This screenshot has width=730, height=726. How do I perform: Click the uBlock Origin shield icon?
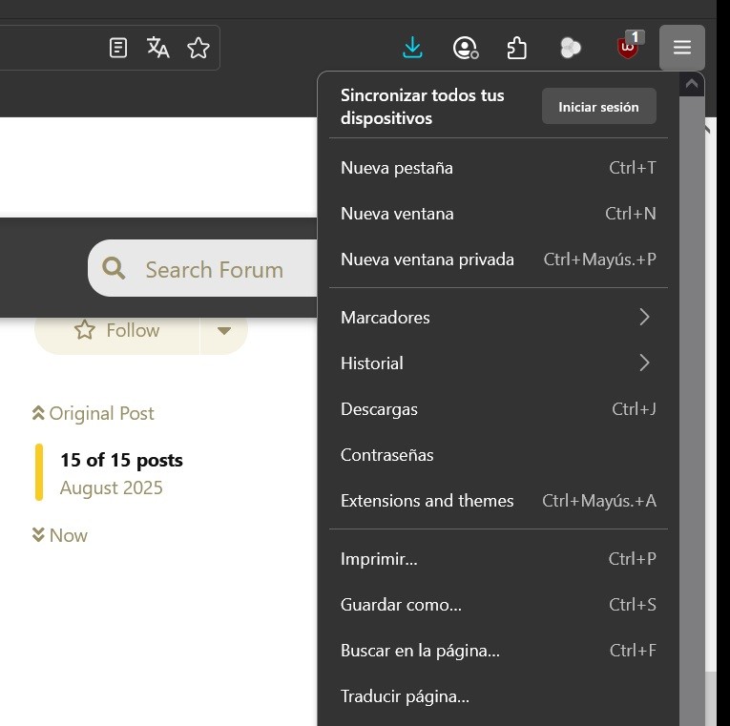point(628,48)
